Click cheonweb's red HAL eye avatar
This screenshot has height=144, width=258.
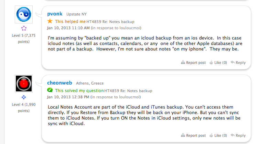tap(24, 84)
